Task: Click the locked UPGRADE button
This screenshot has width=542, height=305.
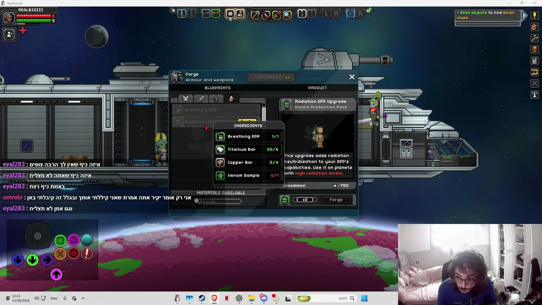Action: tap(272, 77)
